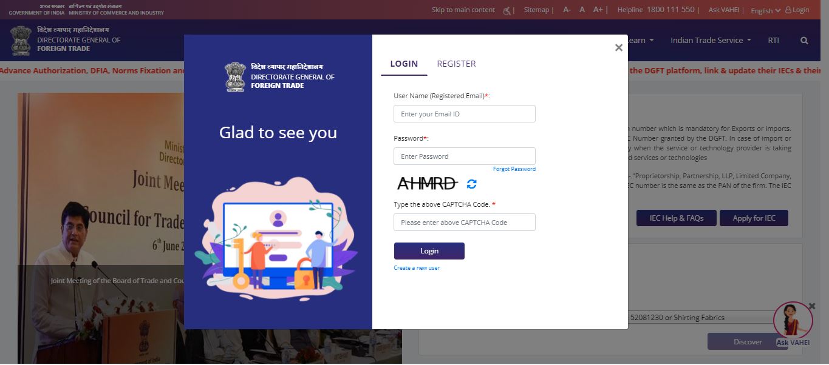This screenshot has width=829, height=365.
Task: Click the Login person icon top right
Action: point(796,10)
